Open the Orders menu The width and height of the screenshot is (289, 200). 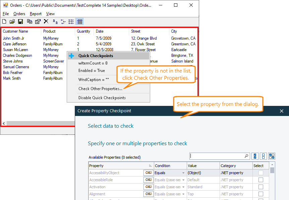click(x=19, y=14)
